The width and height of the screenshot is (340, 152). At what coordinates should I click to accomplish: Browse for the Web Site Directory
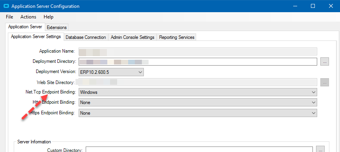pyautogui.click(x=325, y=82)
